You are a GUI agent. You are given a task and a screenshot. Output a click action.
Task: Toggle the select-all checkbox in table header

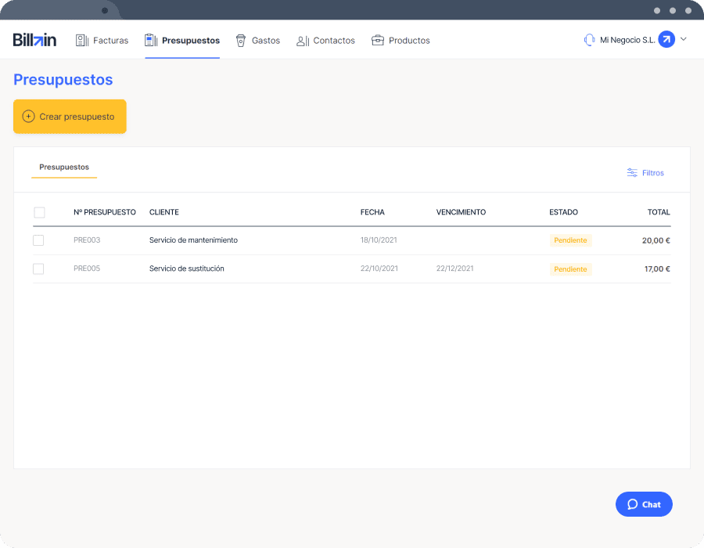[x=40, y=212]
